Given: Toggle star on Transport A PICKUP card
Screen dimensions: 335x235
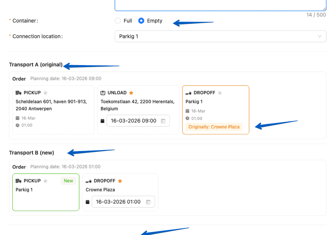Looking at the screenshot, I should [45, 93].
